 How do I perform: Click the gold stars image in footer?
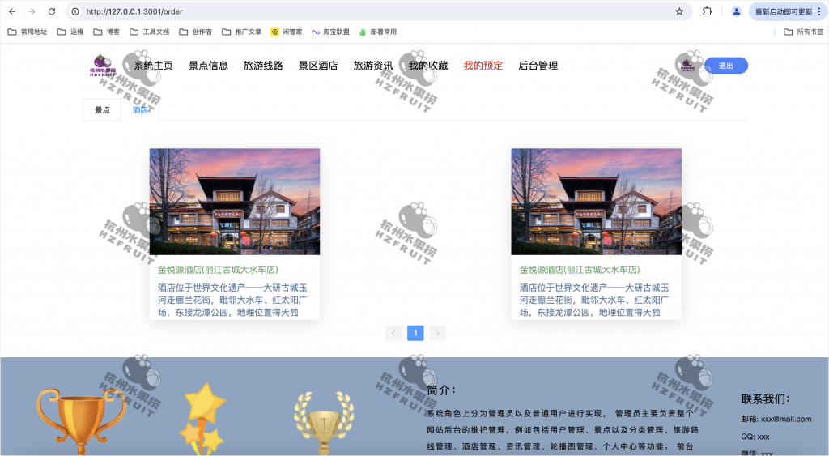(x=203, y=418)
